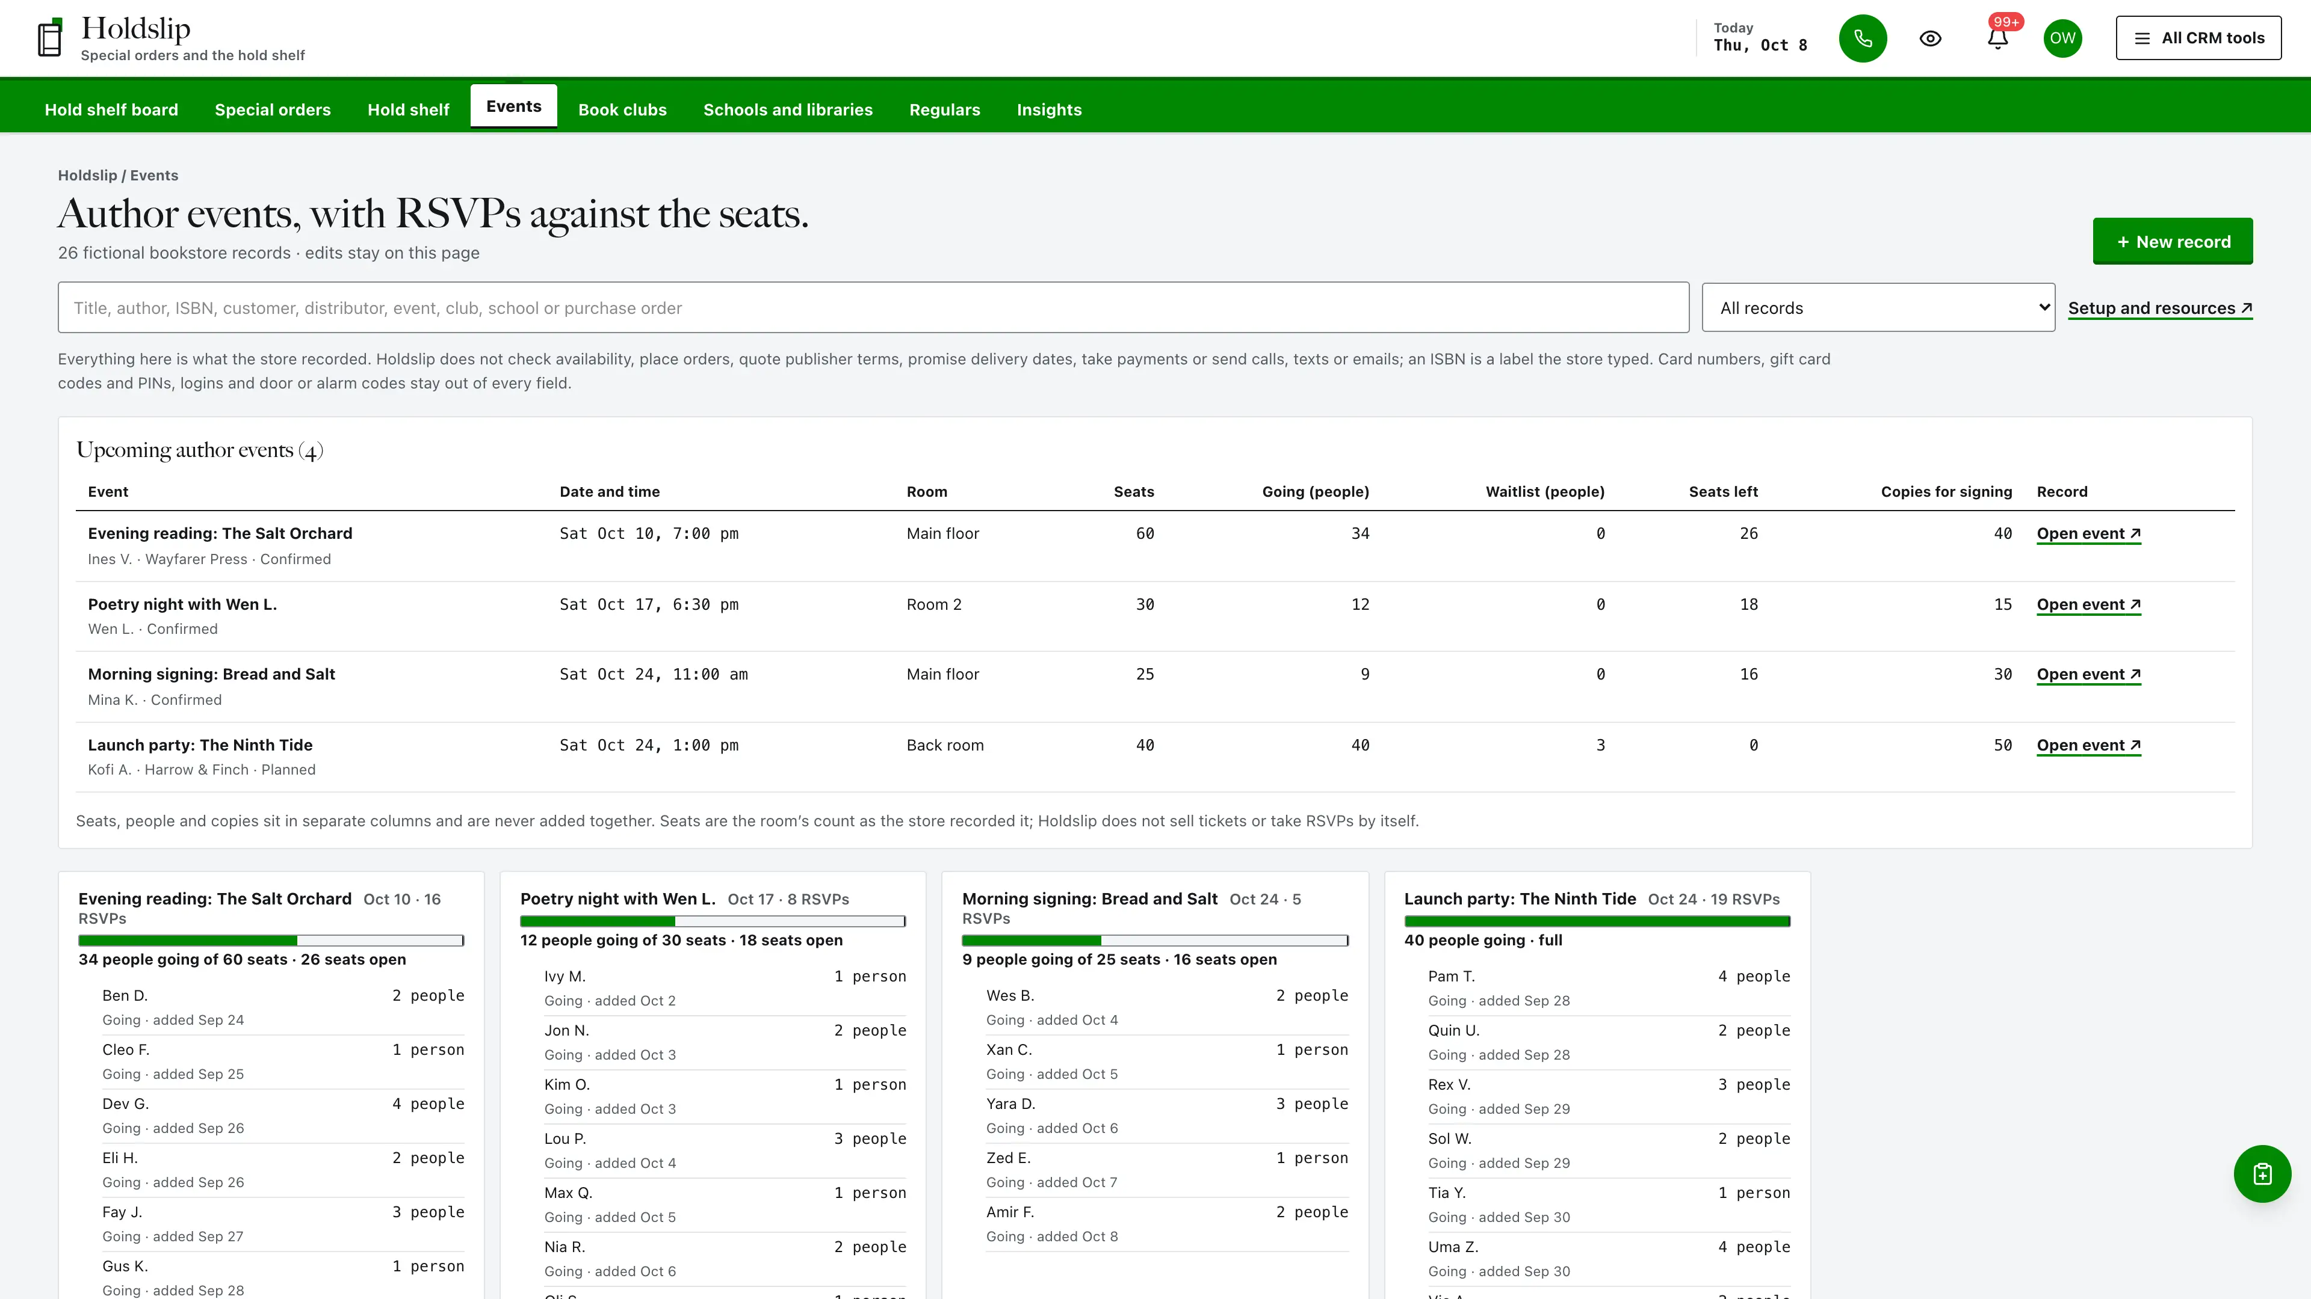Click the Salt Orchard seats progress bar
The height and width of the screenshot is (1299, 2311).
271,941
